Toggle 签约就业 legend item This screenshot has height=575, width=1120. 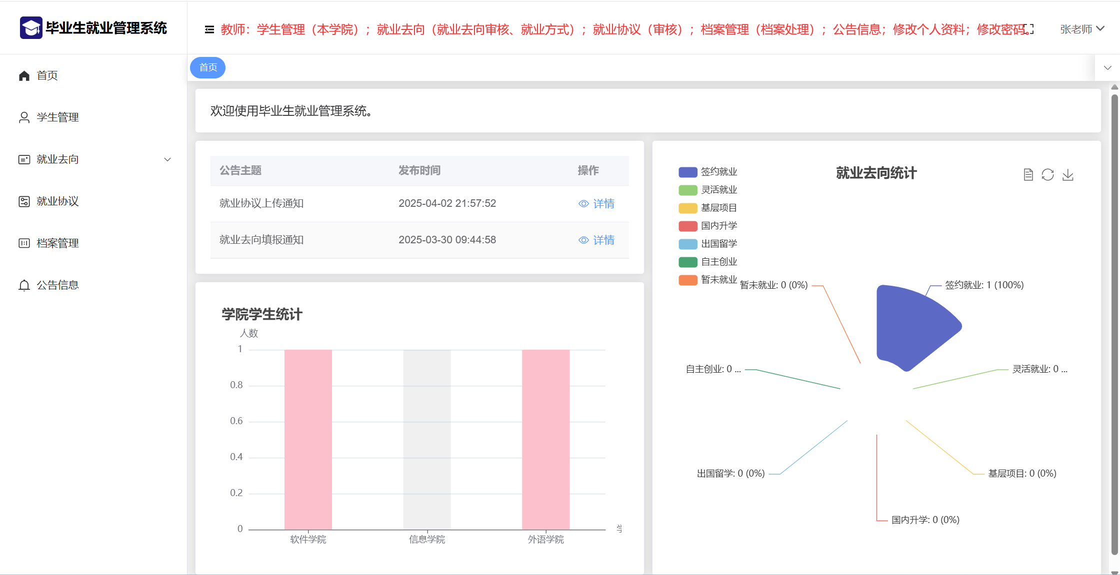coord(707,172)
